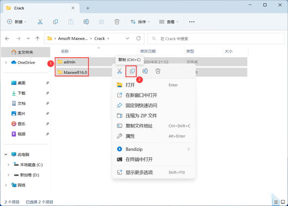
Task: Select 打开 in context menu
Action: point(154,85)
